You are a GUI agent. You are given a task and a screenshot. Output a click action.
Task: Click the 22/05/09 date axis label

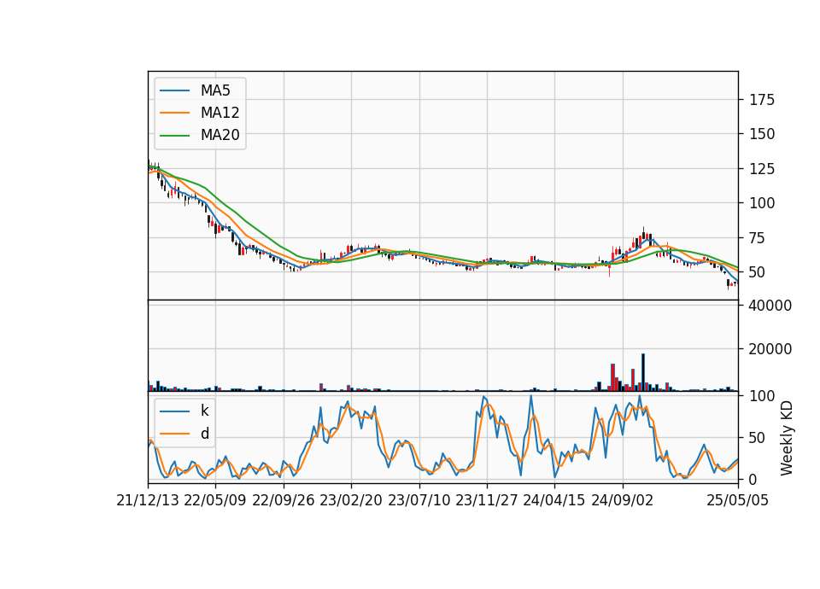[215, 500]
